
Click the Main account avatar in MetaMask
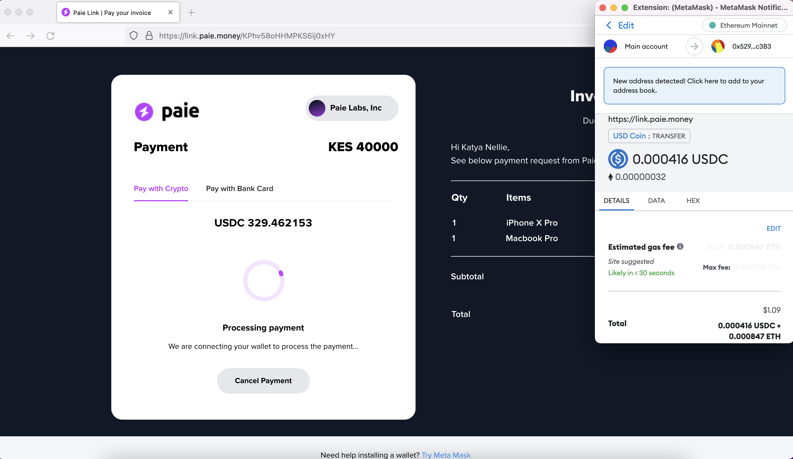610,46
